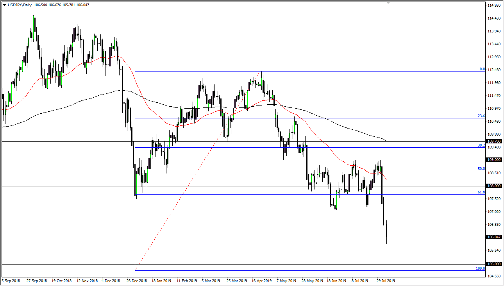Click the 109.700 horizontal line price tag

coord(493,142)
